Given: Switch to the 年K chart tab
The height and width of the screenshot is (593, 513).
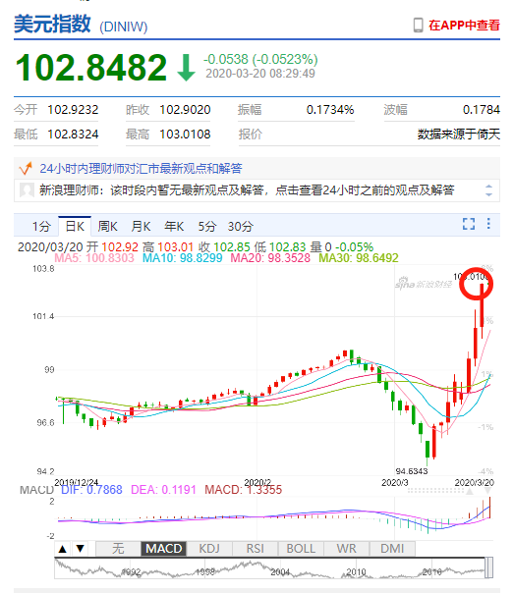Looking at the screenshot, I should (174, 226).
